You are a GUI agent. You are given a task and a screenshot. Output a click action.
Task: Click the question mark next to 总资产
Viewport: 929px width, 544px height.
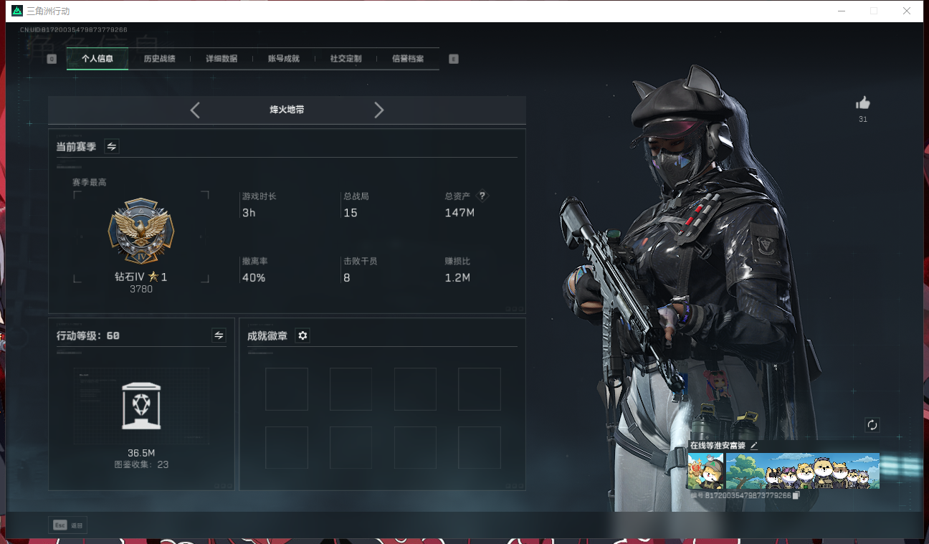[x=482, y=196]
